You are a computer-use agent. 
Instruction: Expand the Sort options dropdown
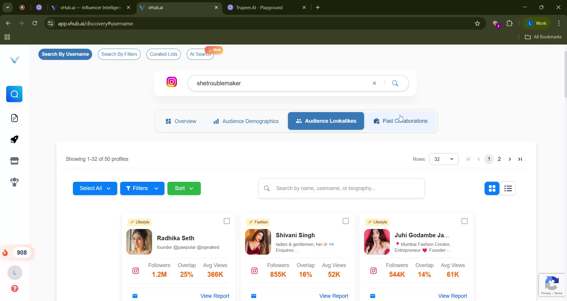(184, 188)
